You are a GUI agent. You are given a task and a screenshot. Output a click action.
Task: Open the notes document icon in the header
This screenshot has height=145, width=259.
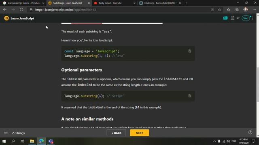pyautogui.click(x=232, y=18)
